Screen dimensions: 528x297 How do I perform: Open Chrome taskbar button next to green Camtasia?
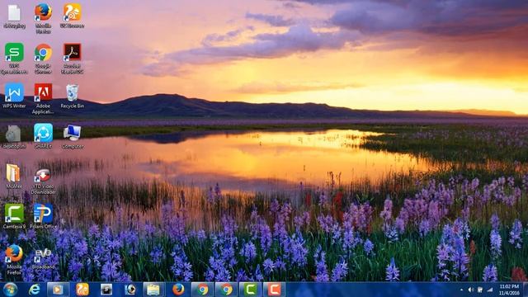[226, 290]
